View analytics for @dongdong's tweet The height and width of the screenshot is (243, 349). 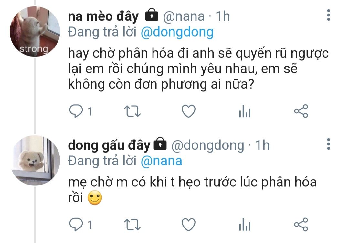click(245, 224)
